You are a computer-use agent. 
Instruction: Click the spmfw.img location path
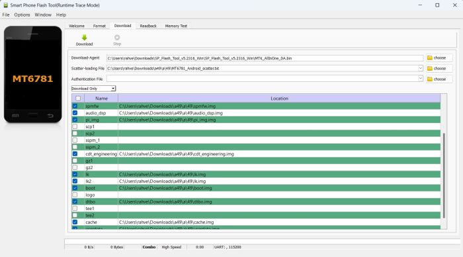coord(167,106)
